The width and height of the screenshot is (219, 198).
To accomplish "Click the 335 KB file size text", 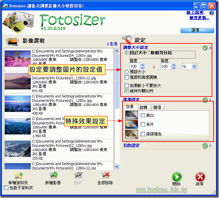I will point(37,158).
